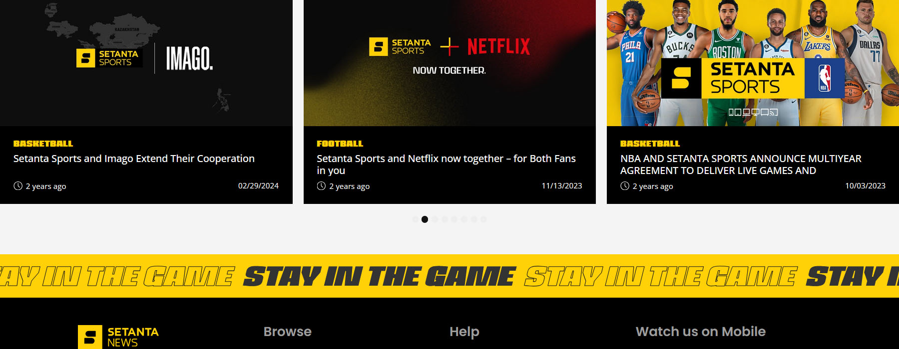The height and width of the screenshot is (349, 899).
Task: Open 'Setanta Sports and Netflix now together' headline
Action: [446, 165]
